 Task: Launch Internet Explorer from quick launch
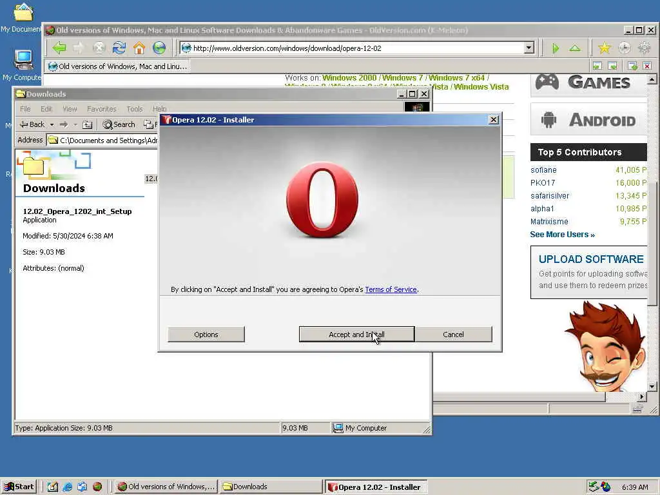click(x=67, y=487)
